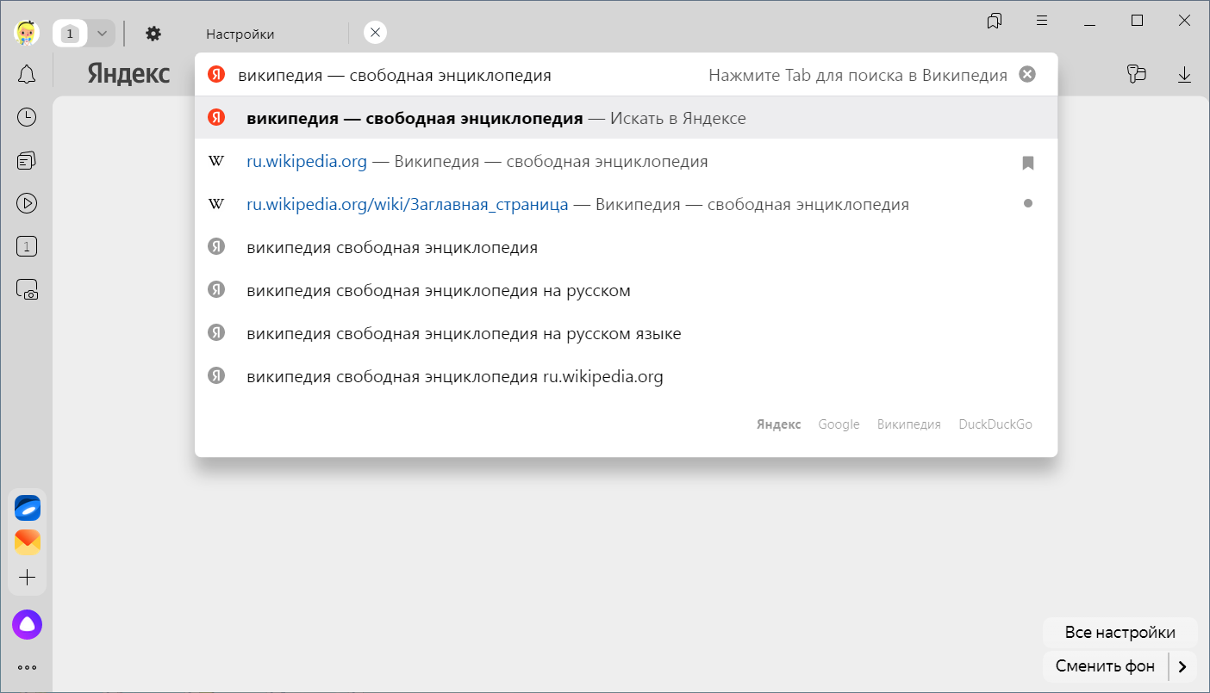This screenshot has height=693, width=1210.
Task: Choose suggestion ending 'на русском языке'
Action: coord(626,333)
